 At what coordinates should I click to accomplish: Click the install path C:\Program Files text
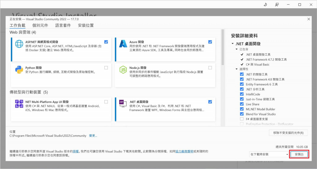tap(48, 136)
